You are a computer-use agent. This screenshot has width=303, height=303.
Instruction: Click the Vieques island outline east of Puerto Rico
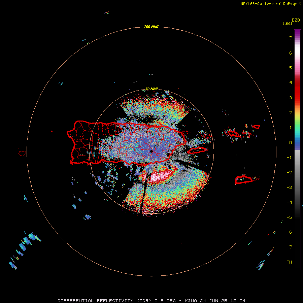point(197,150)
